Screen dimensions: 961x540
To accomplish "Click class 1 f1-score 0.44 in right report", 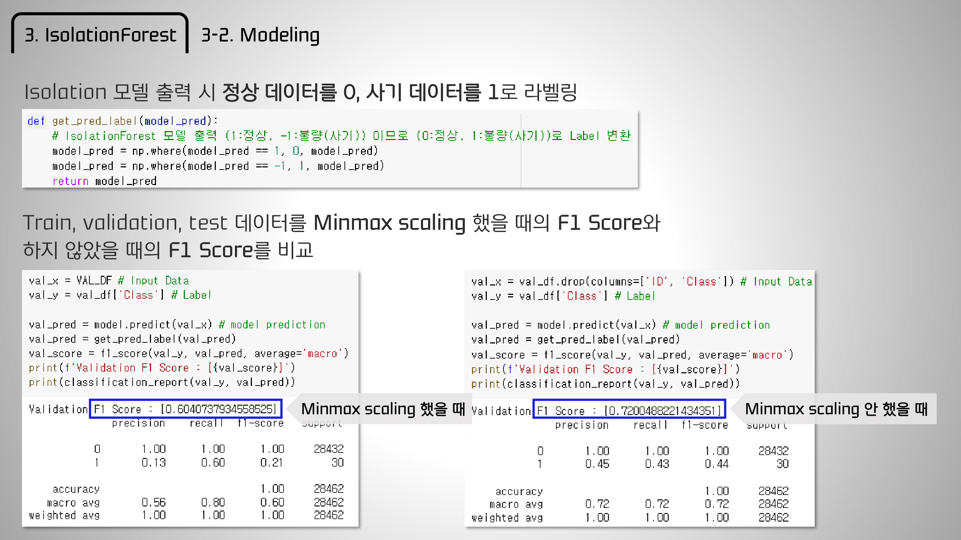I will coord(717,464).
